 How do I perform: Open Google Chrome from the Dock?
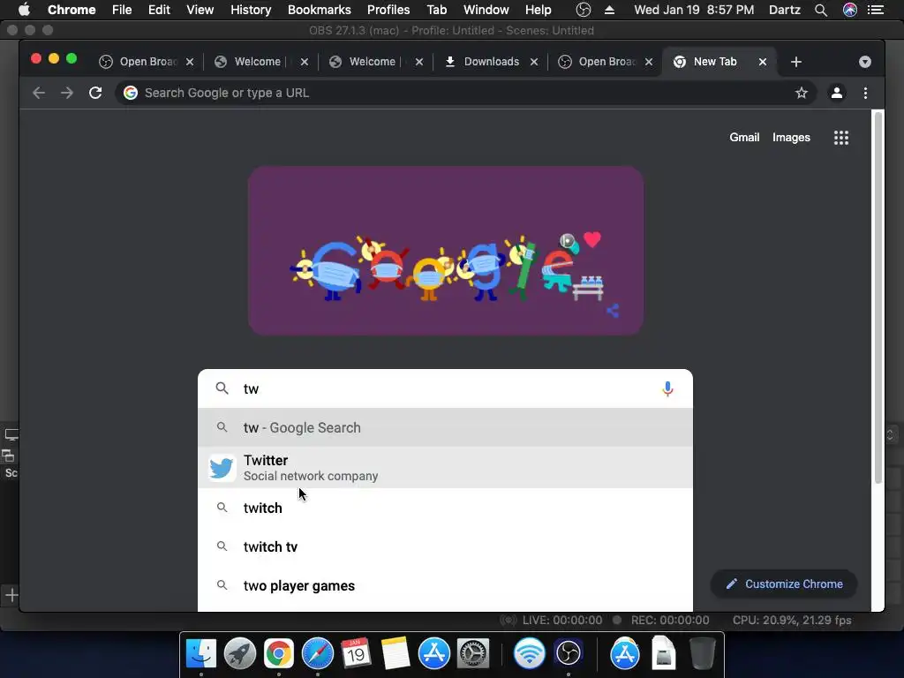(279, 653)
